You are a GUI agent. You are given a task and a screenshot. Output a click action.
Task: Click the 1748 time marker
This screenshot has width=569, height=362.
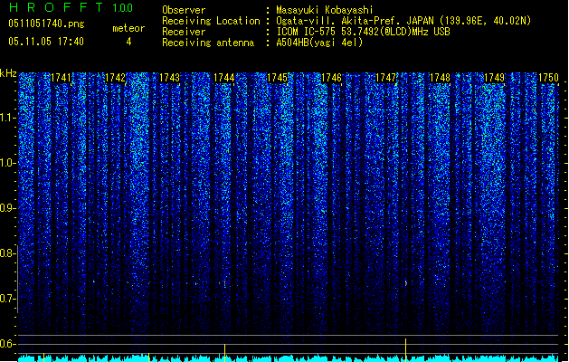pyautogui.click(x=440, y=78)
